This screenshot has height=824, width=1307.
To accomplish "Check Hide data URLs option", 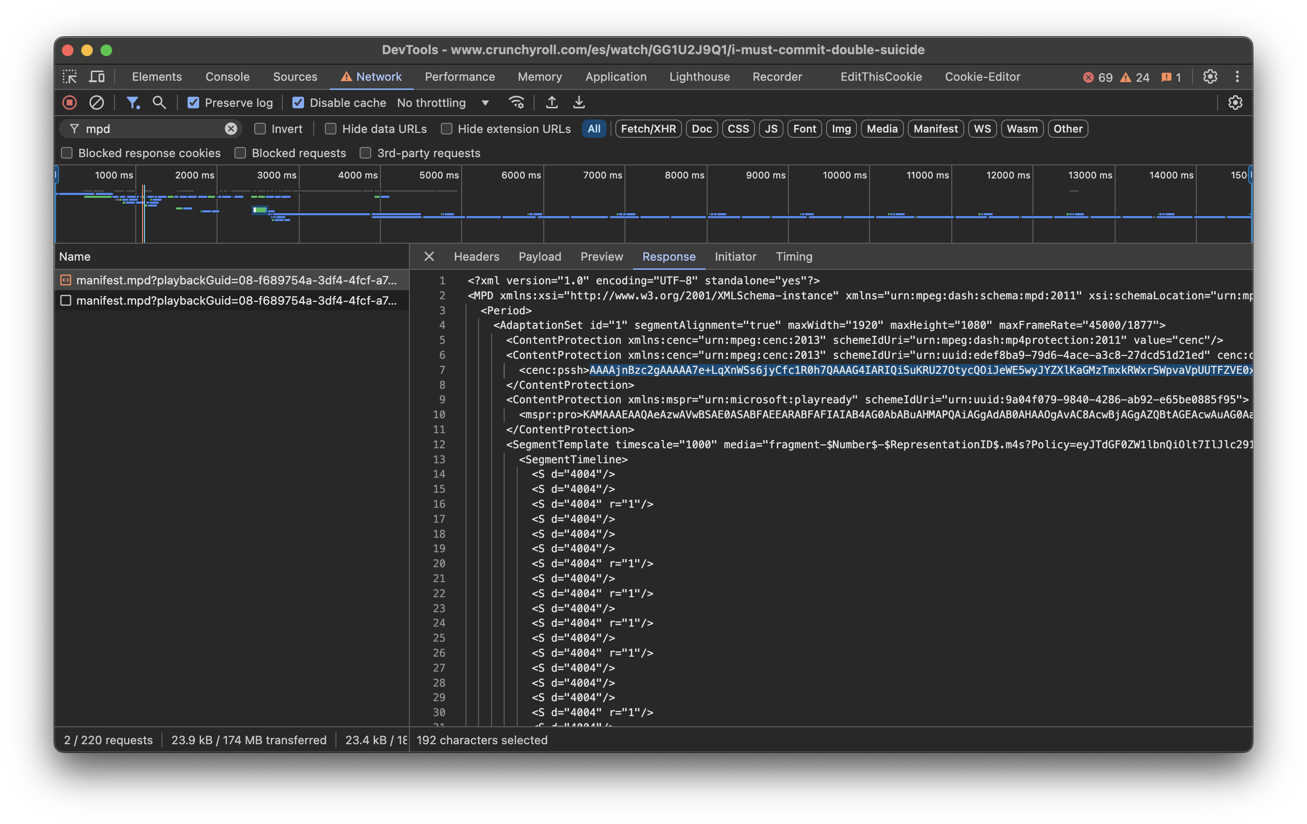I will (x=331, y=129).
